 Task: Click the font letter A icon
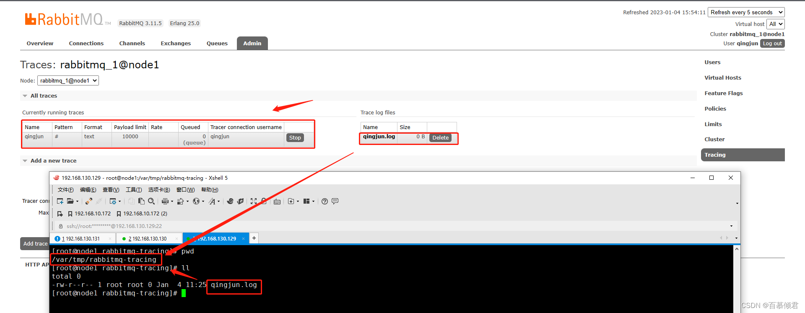point(212,201)
